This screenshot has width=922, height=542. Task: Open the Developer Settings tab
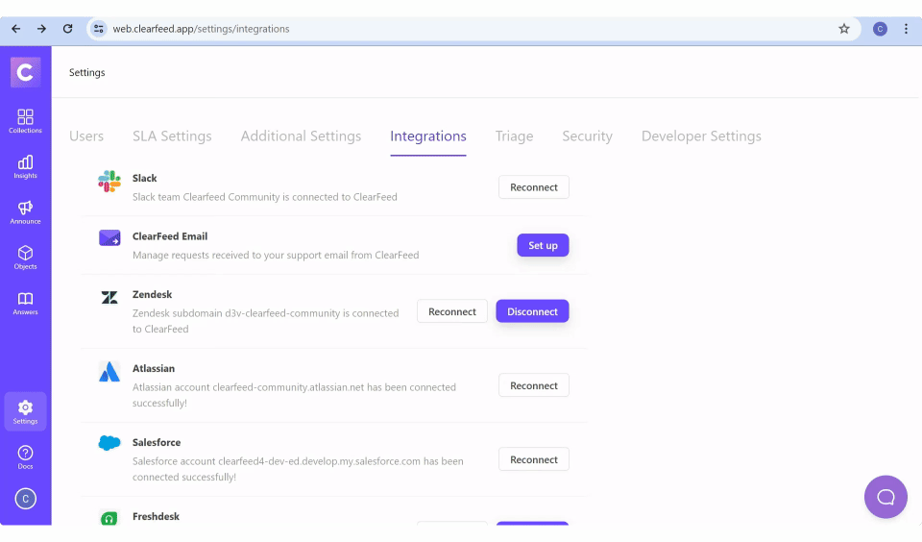701,136
